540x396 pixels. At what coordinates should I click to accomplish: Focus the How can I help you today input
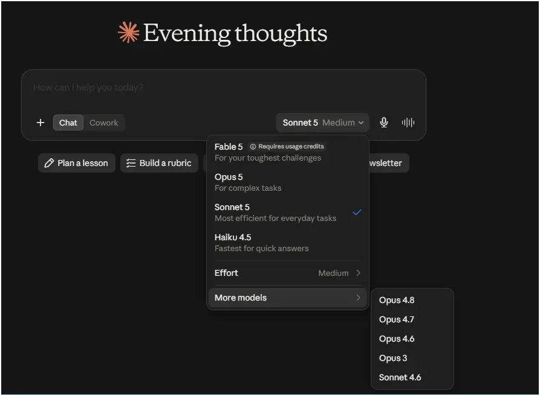pos(224,88)
